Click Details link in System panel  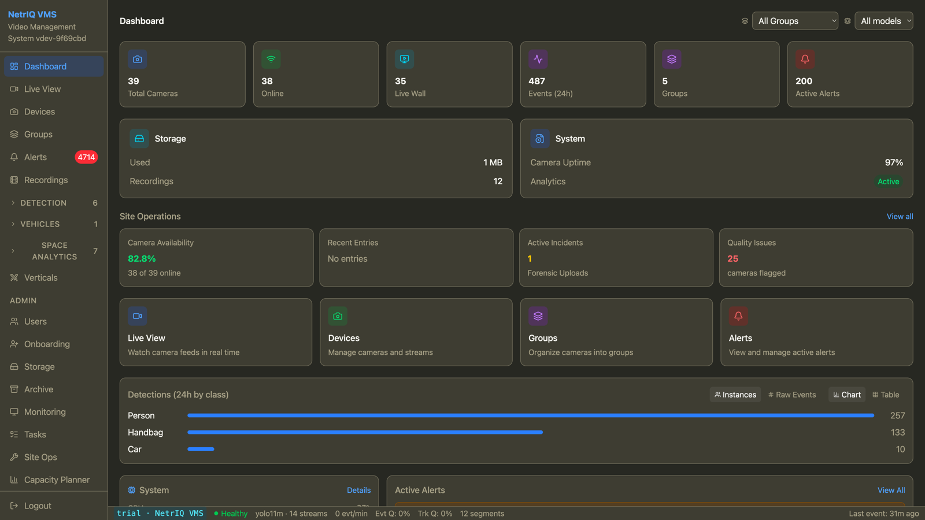pos(358,490)
